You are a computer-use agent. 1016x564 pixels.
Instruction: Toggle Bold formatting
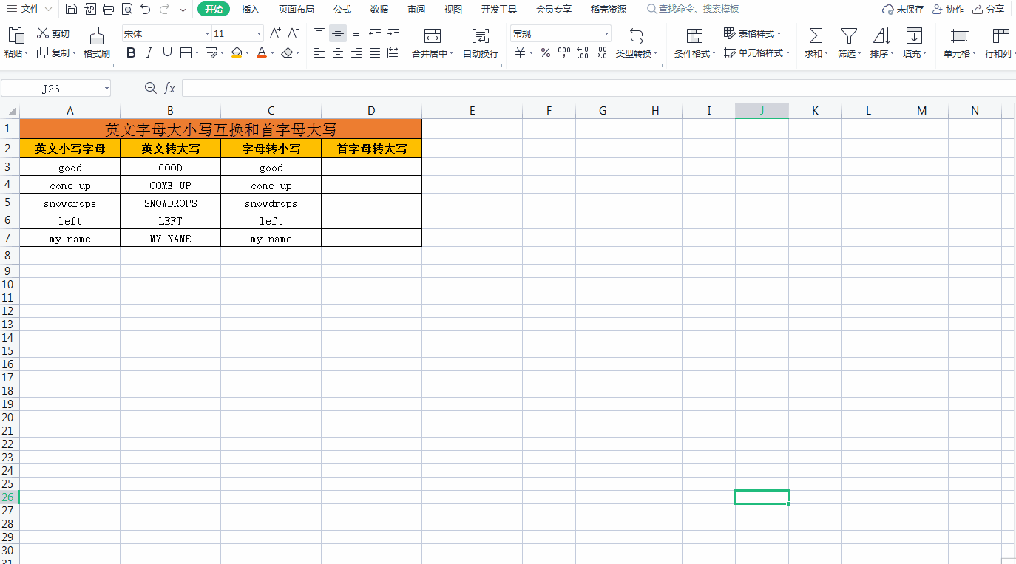(131, 52)
